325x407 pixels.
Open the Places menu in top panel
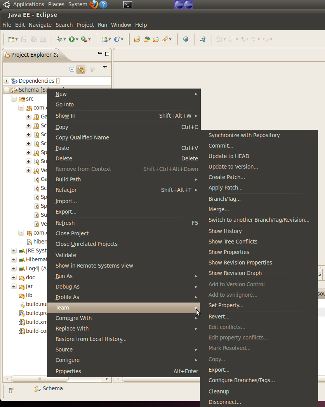(x=56, y=4)
